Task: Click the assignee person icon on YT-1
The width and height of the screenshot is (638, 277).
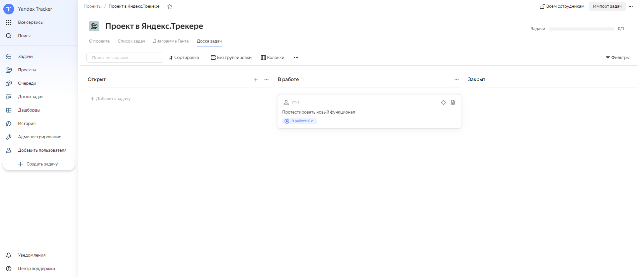Action: 286,102
